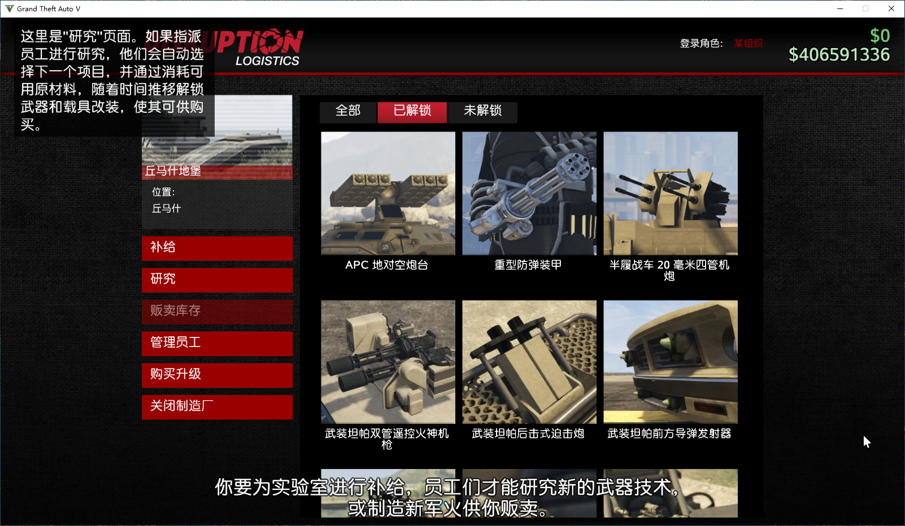The height and width of the screenshot is (526, 905).
Task: Open the 补给 (Resupply) menu
Action: click(217, 248)
